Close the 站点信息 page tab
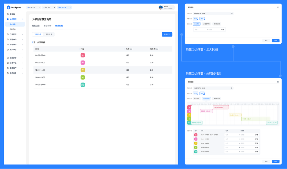Viewport: 287px width, 169px height. 70,8
